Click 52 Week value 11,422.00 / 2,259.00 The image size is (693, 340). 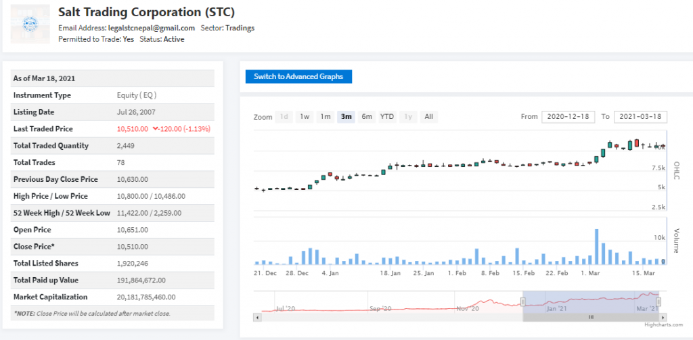click(x=149, y=213)
